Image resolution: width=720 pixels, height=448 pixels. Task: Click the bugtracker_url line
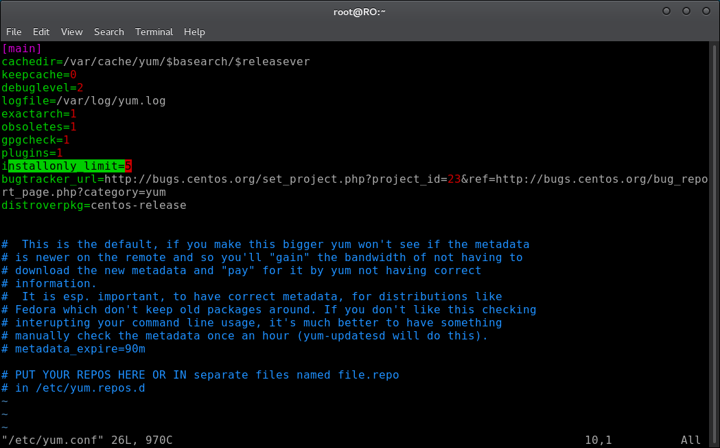[354, 186]
